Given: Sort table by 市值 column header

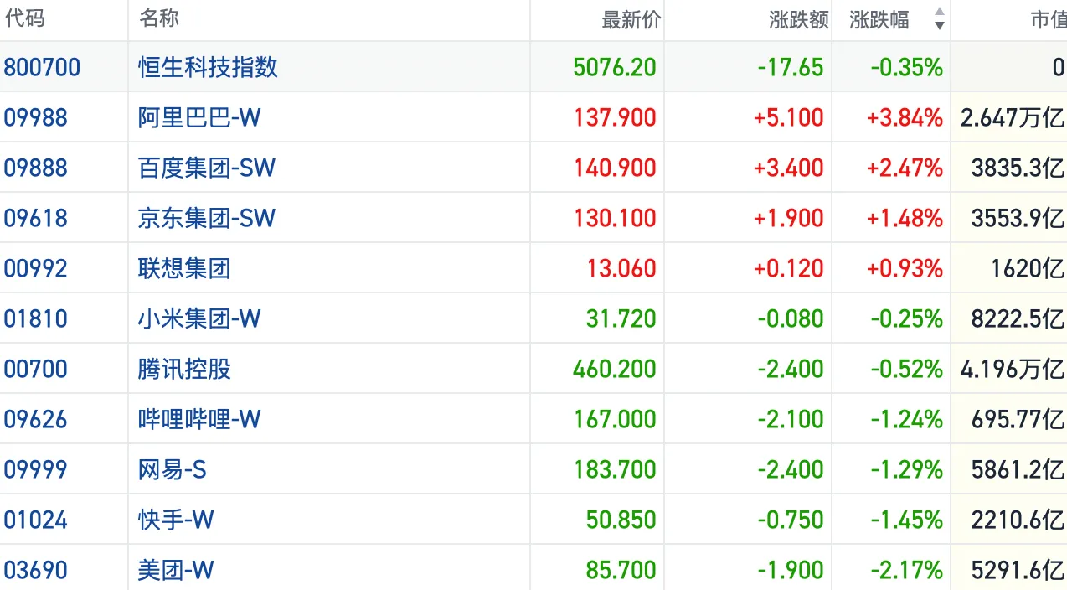Looking at the screenshot, I should [x=1049, y=20].
